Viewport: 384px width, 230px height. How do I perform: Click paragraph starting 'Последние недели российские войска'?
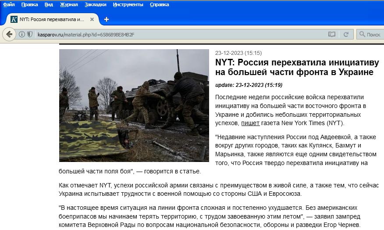click(291, 110)
